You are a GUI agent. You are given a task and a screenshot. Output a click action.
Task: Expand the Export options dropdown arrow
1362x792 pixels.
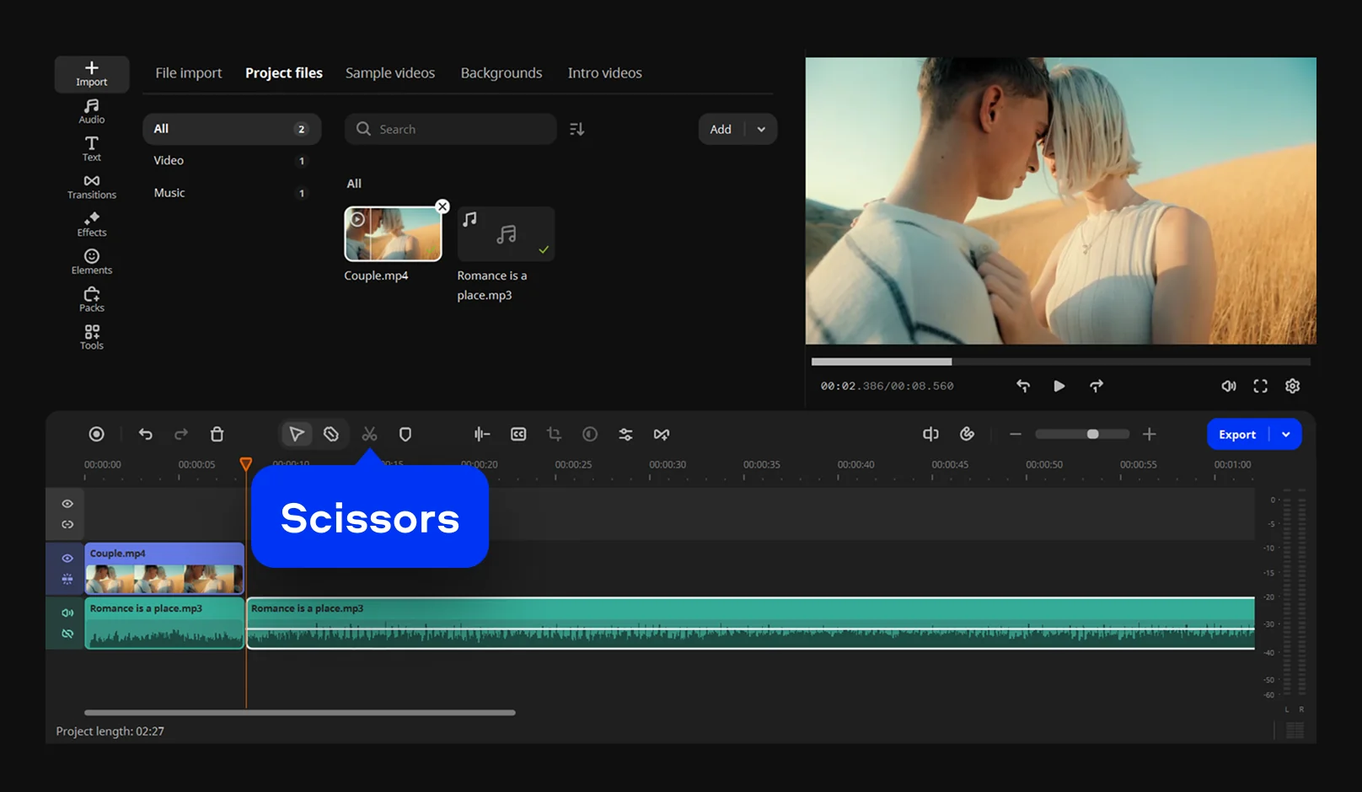[x=1286, y=435]
